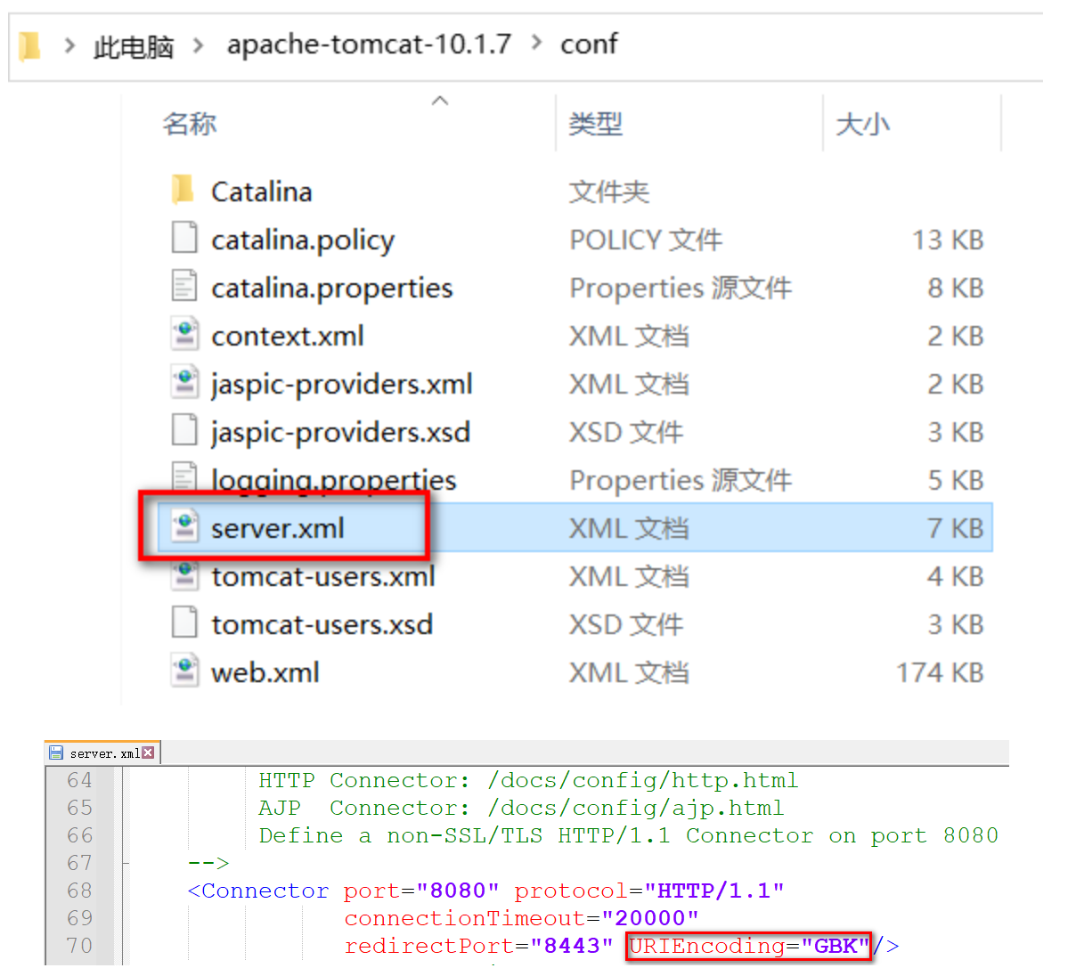The width and height of the screenshot is (1068, 968).
Task: Select the catalina.policy file
Action: coord(303,241)
